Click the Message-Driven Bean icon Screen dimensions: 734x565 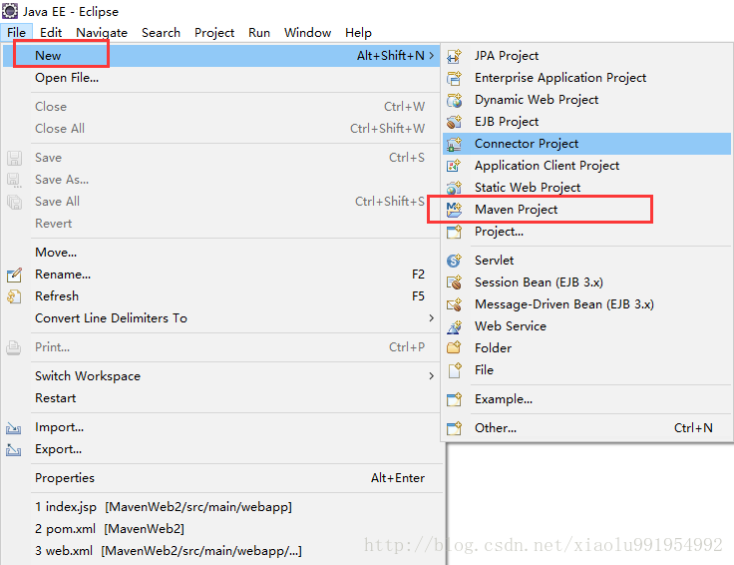point(454,304)
